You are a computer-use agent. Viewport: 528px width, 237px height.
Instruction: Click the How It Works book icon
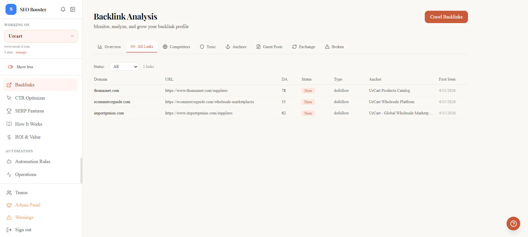9,124
